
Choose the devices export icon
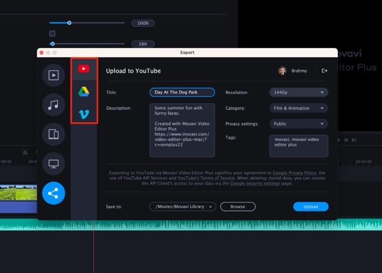point(53,134)
